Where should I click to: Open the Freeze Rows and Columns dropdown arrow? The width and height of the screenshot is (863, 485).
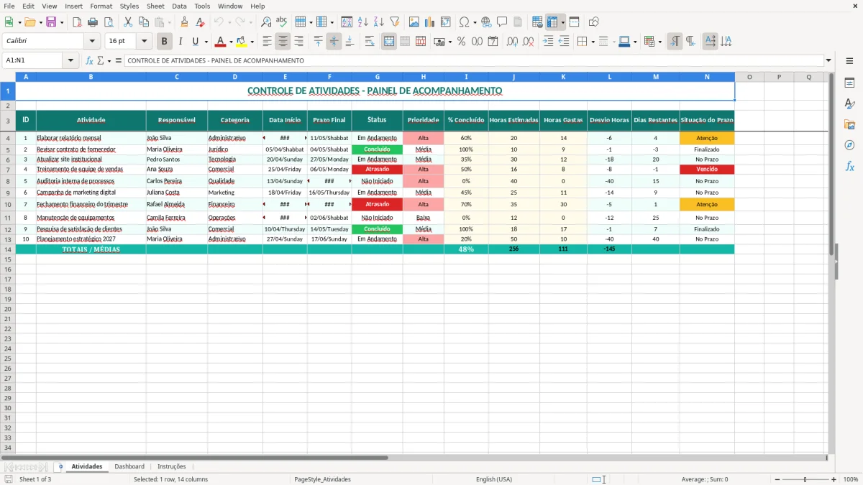tap(562, 22)
